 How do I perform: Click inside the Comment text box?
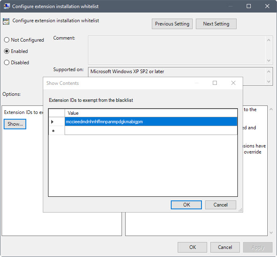click(x=177, y=50)
